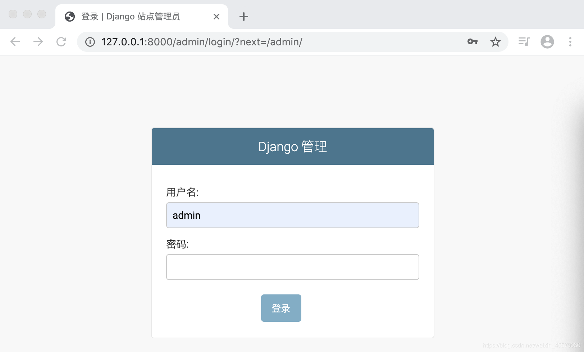Click the Django 管理 header title
The width and height of the screenshot is (584, 352).
point(293,147)
